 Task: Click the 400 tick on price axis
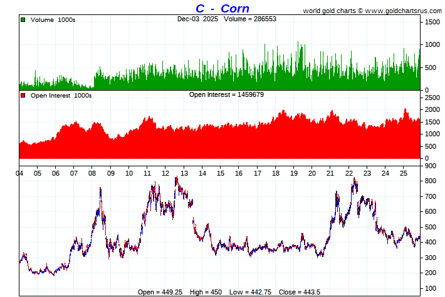coord(431,243)
